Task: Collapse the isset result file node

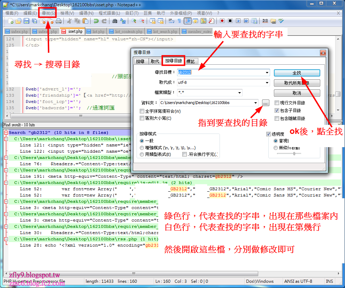Action: [6, 139]
